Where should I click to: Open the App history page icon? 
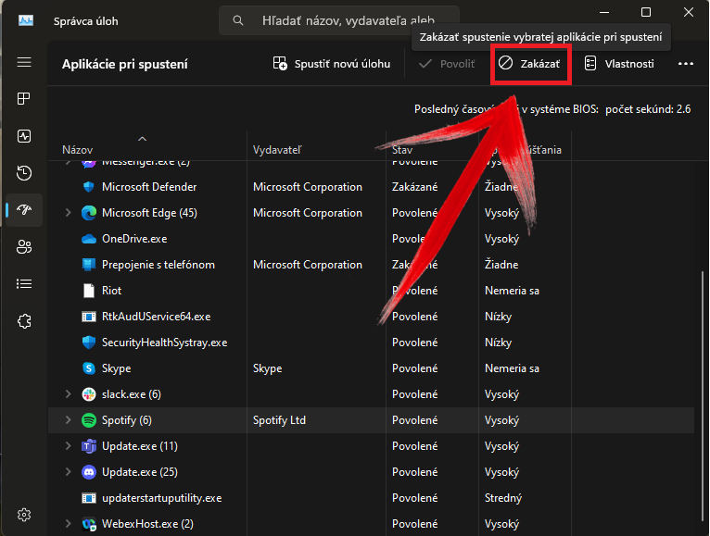[x=24, y=173]
